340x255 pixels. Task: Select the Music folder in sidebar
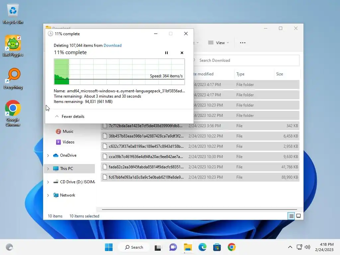point(68,131)
